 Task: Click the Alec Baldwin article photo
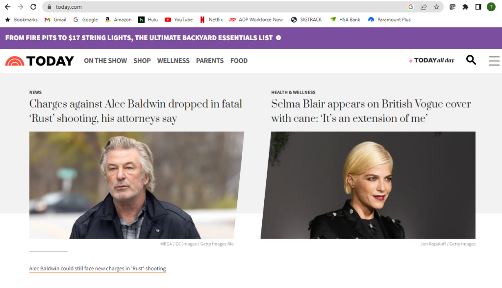pos(137,185)
